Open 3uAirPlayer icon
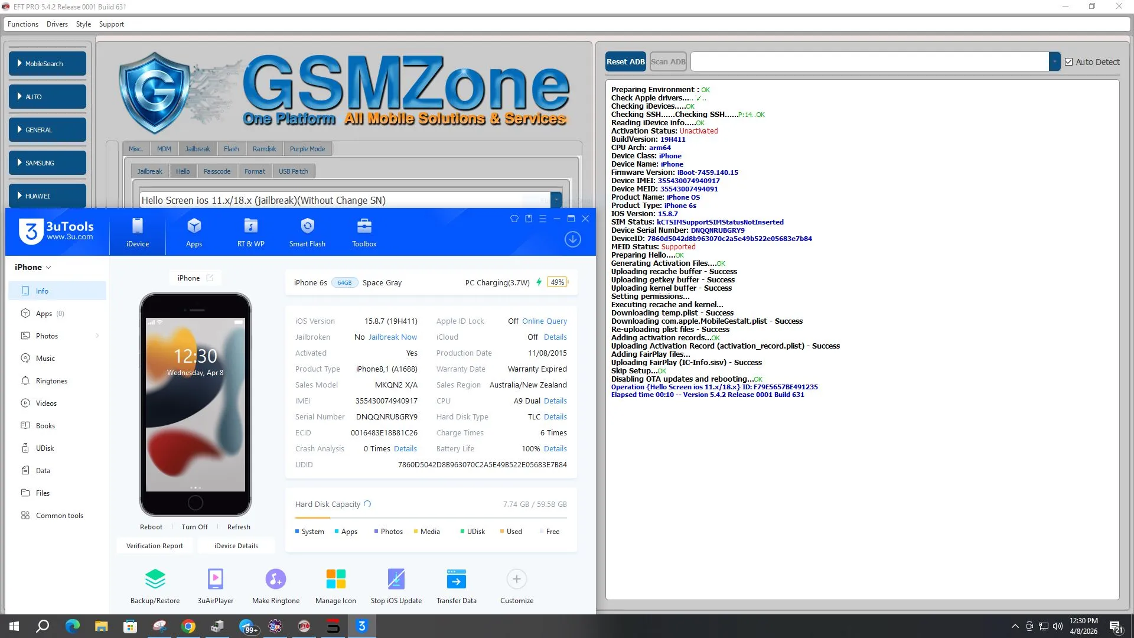 tap(216, 586)
